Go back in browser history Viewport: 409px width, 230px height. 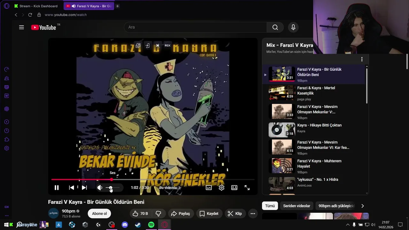click(x=16, y=15)
